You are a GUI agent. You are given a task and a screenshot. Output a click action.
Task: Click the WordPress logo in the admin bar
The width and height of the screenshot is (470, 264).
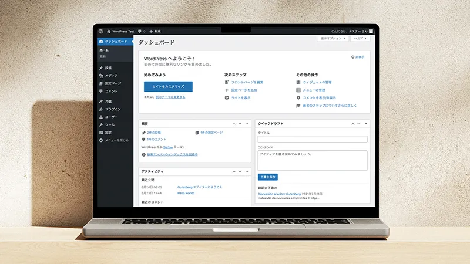tap(100, 31)
